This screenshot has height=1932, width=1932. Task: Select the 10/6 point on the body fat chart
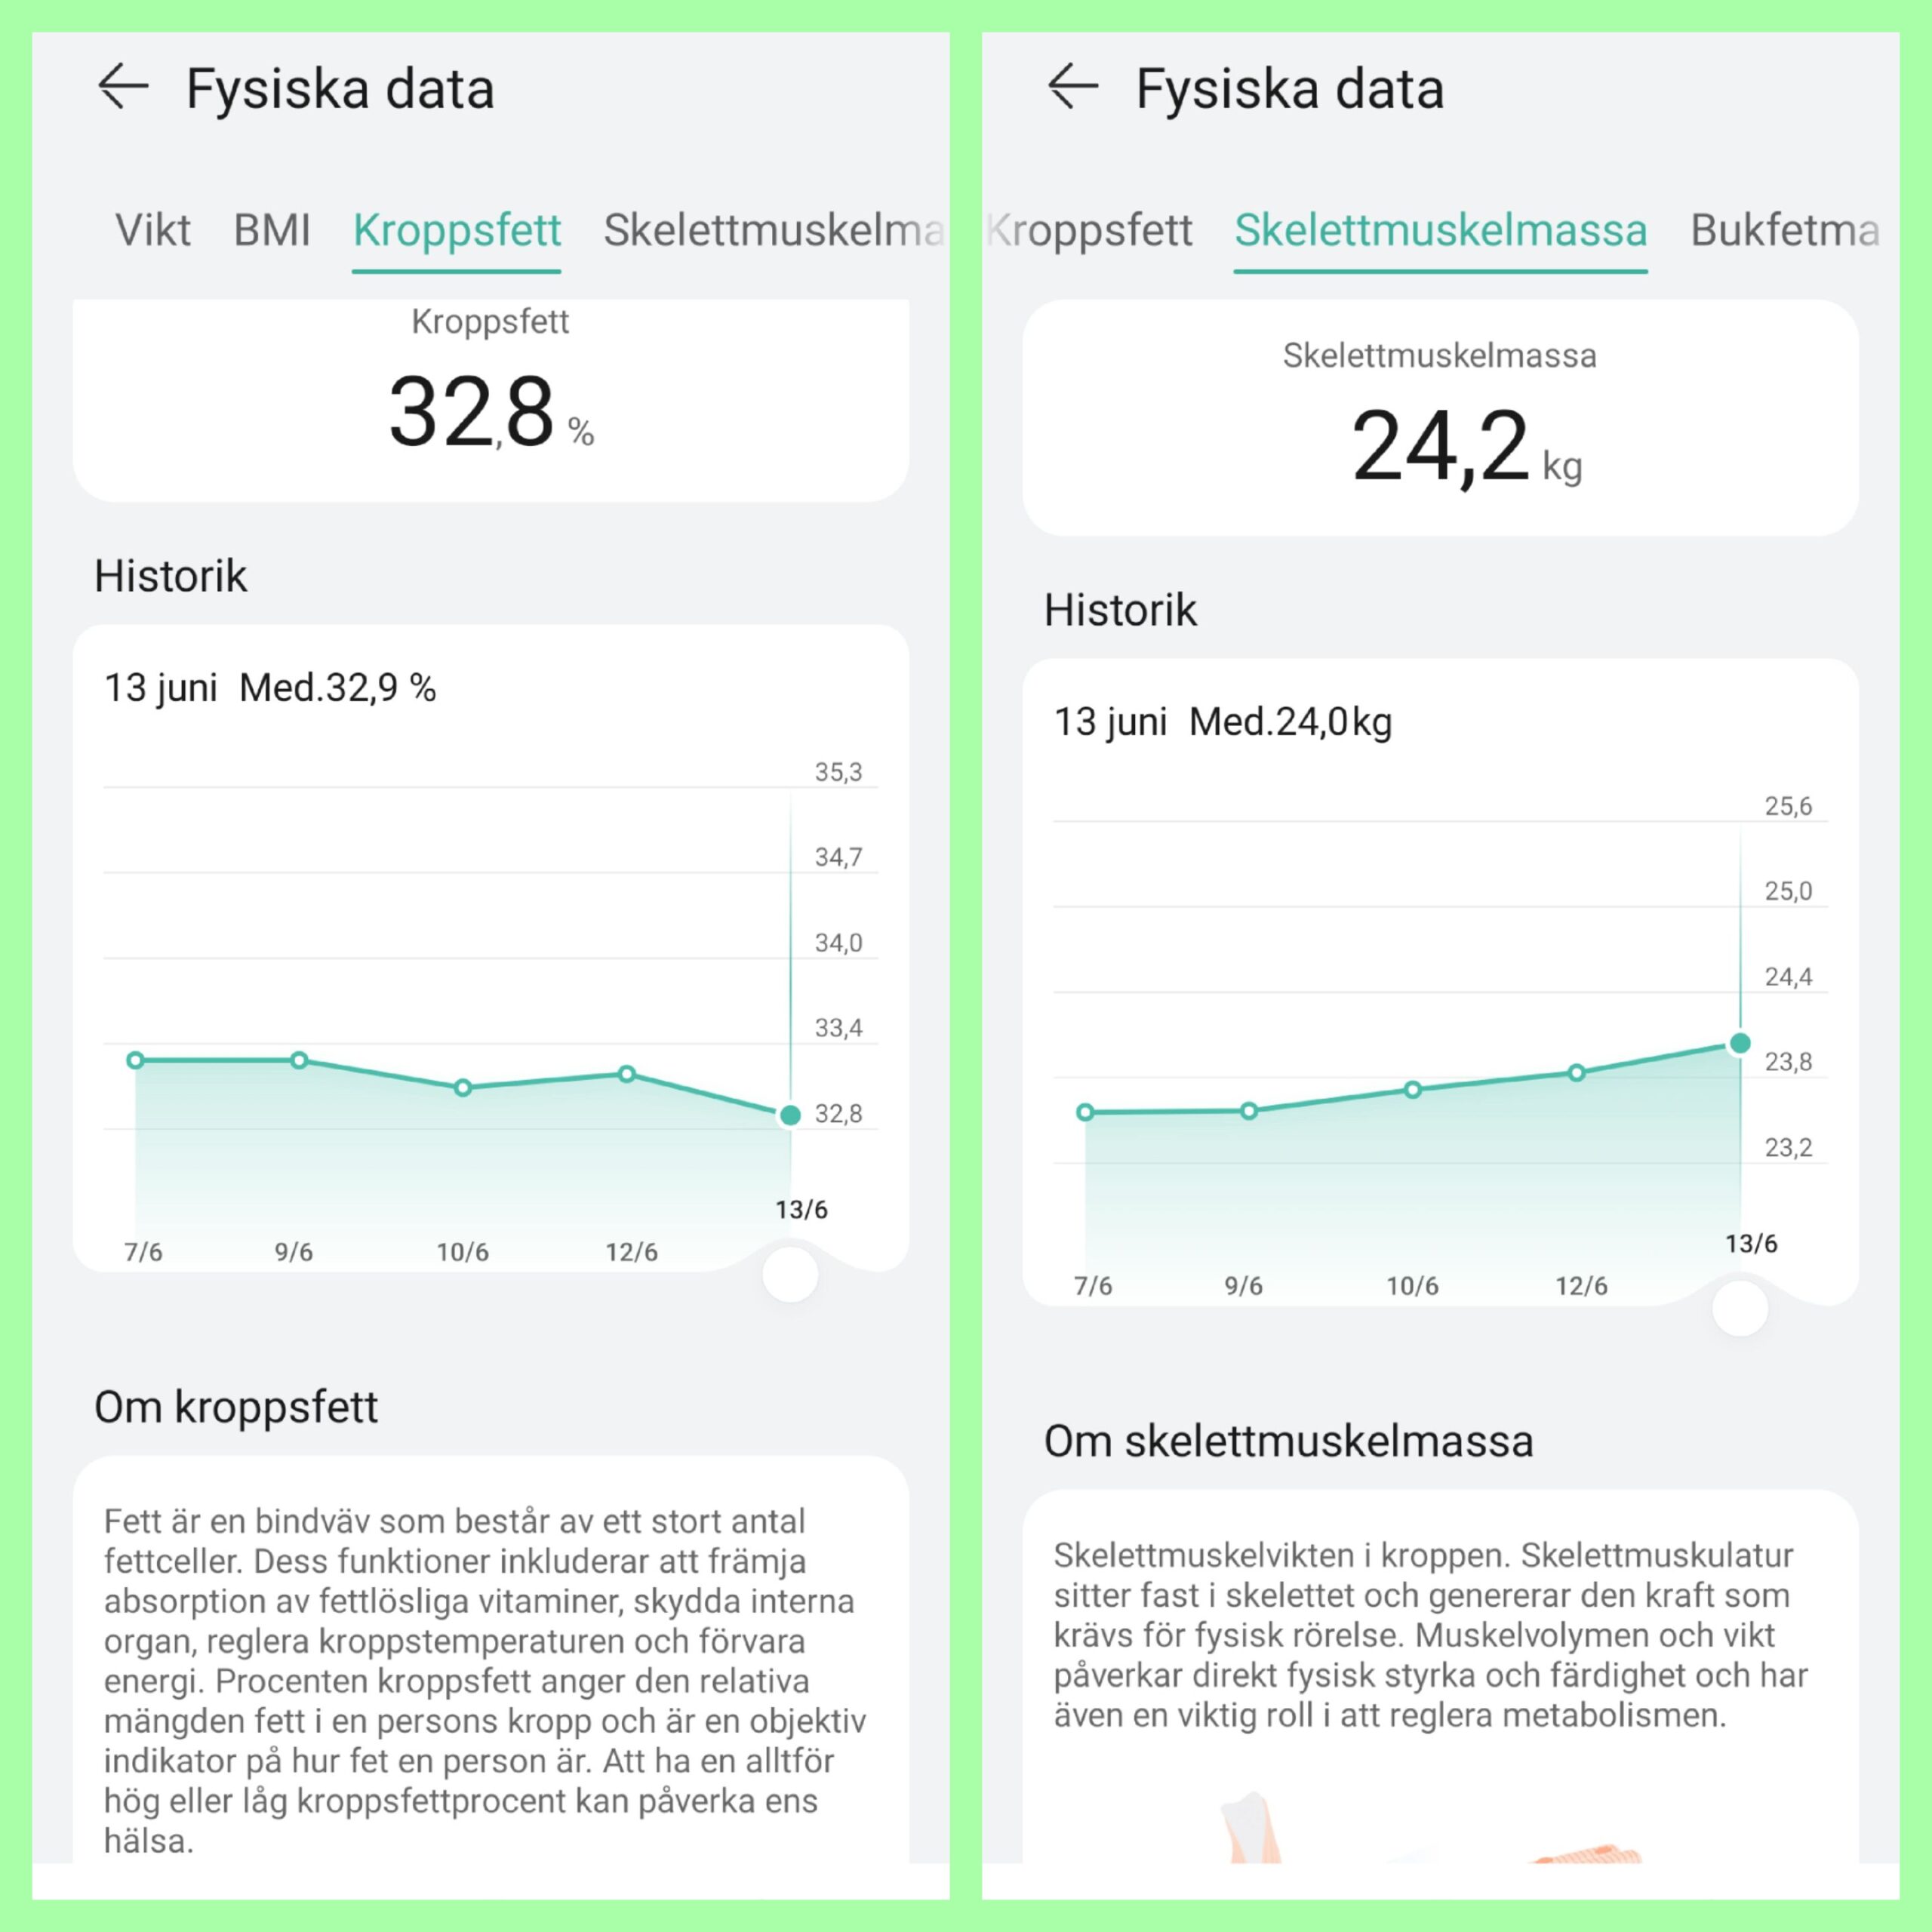point(463,1087)
